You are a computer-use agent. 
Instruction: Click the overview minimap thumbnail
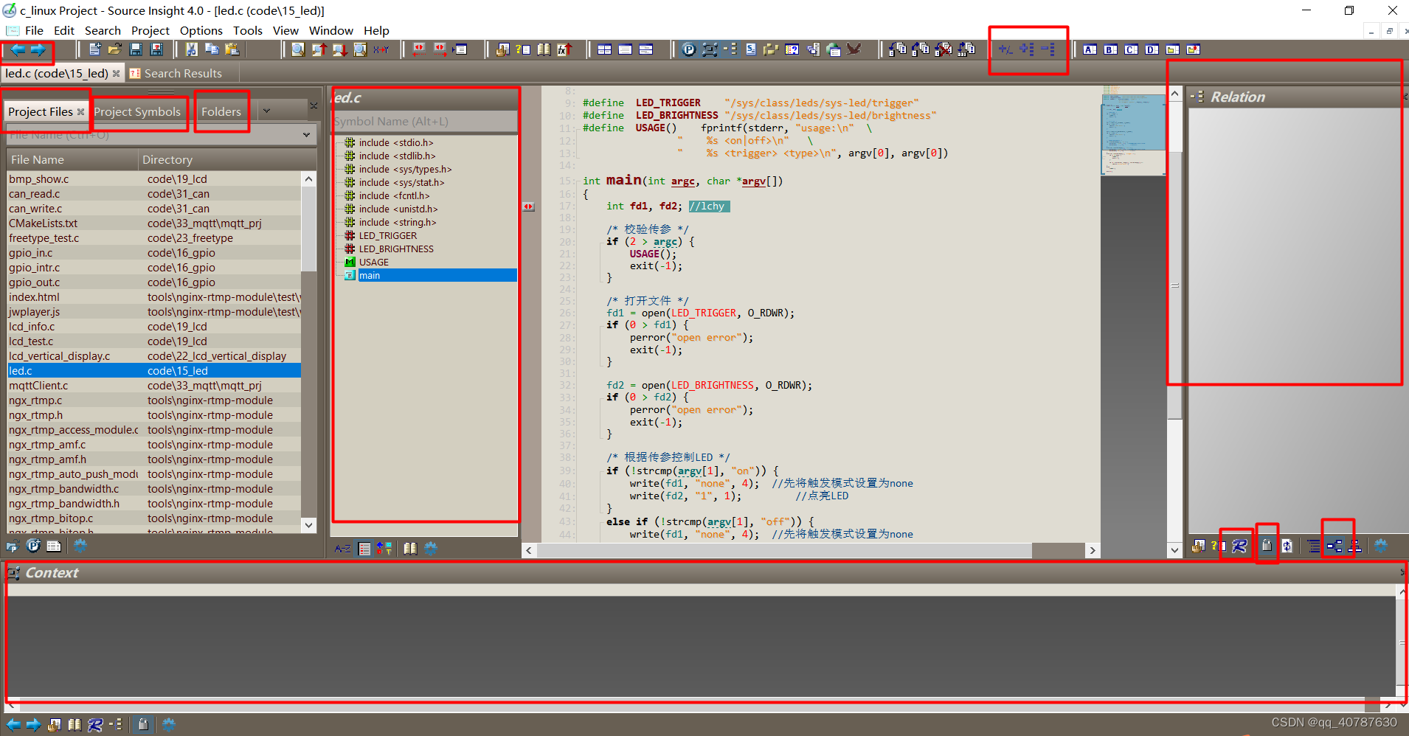(x=1133, y=131)
